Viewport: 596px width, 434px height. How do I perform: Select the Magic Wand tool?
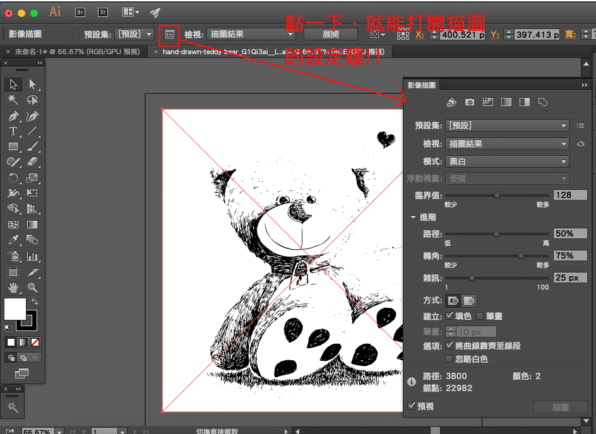coord(13,100)
